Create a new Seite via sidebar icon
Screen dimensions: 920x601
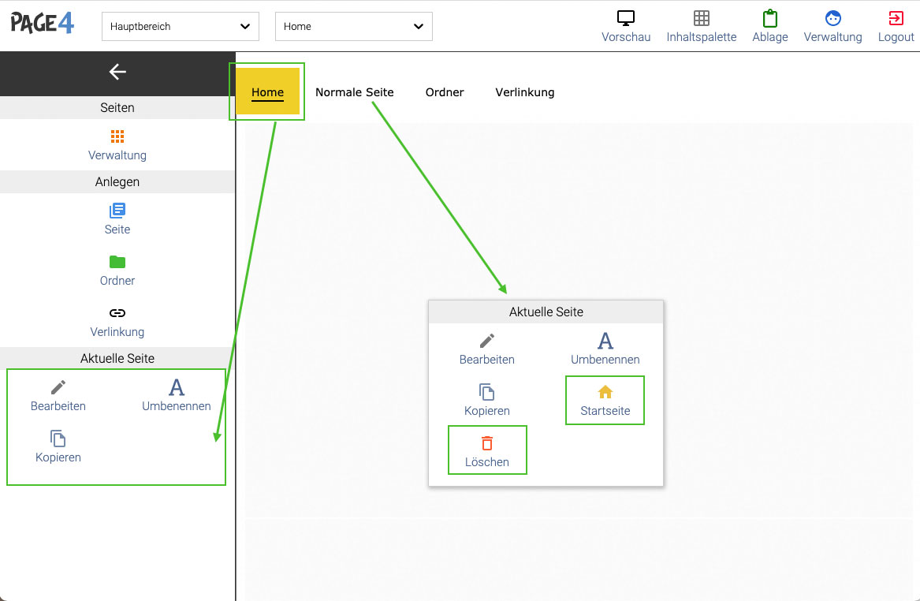click(117, 210)
